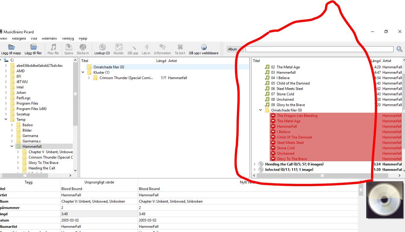
Task: Click the disc icon of Infected album
Action: (261, 170)
